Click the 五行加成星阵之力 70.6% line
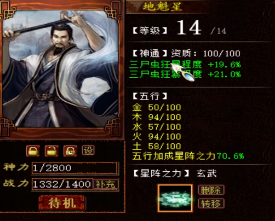This screenshot has height=221, width=275. 188,156
